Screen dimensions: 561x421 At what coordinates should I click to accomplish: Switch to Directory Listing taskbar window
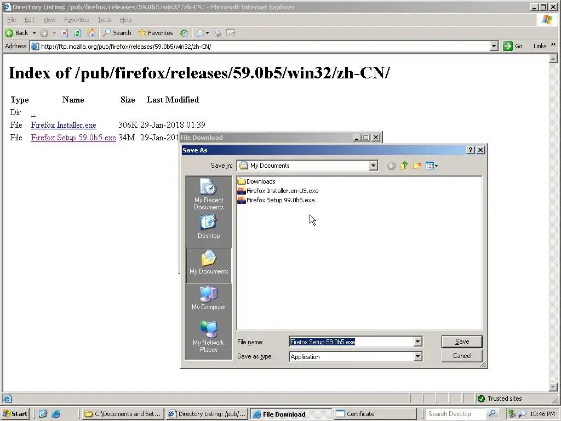pos(207,414)
